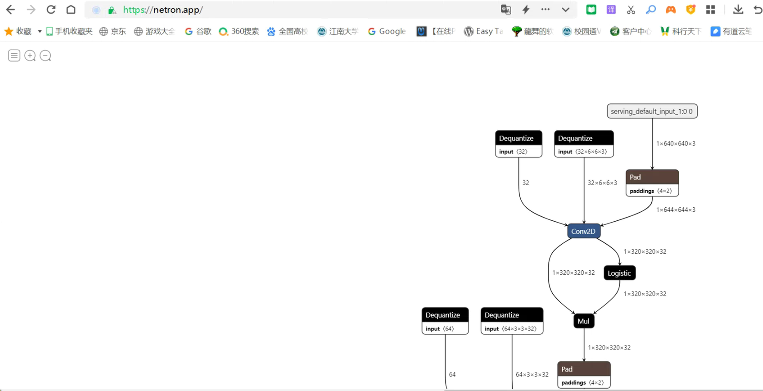Screen dimensions: 763x391
Task: Open the page translate icon in address bar
Action: click(x=506, y=10)
